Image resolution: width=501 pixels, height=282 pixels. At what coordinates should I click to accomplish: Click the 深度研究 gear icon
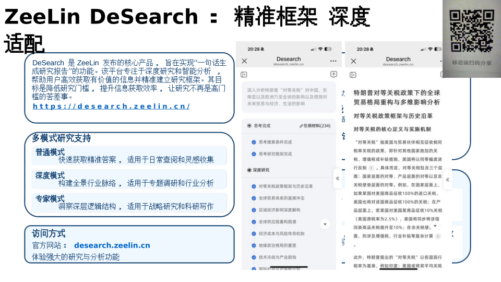pyautogui.click(x=249, y=170)
